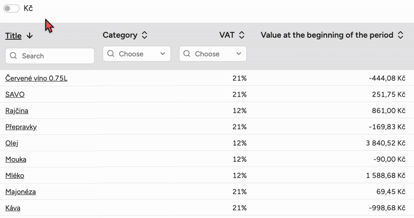Open the SAVO item link
414x218 pixels.
[14, 95]
